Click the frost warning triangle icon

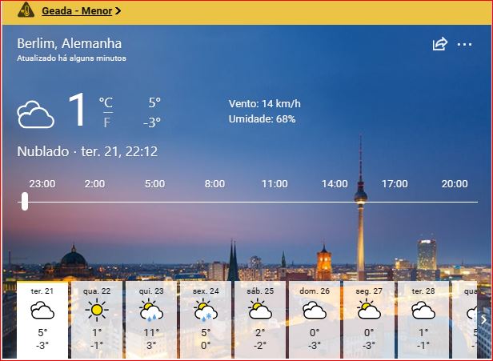(x=26, y=11)
